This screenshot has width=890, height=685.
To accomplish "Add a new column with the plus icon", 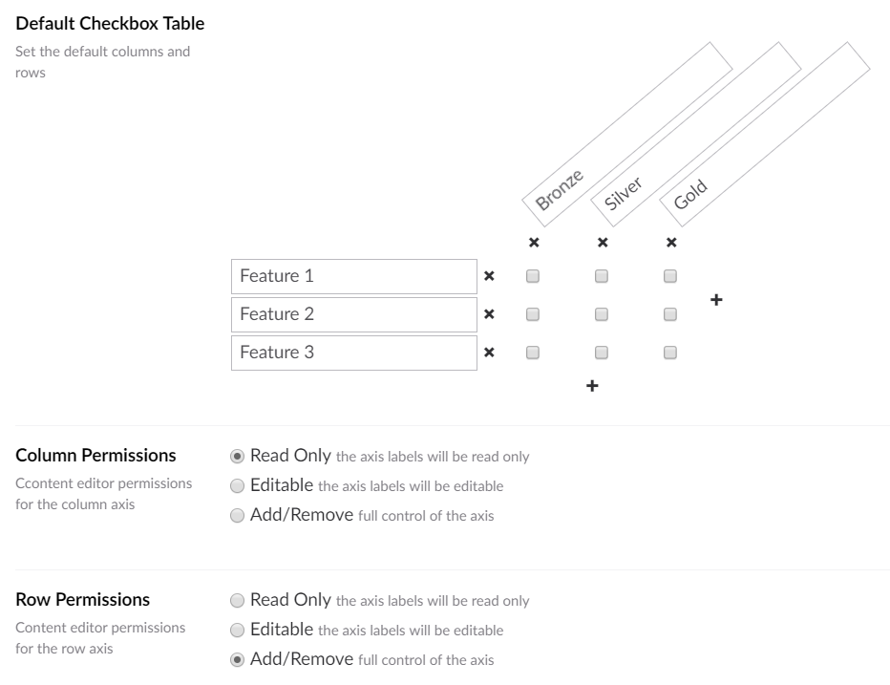I will click(x=716, y=299).
